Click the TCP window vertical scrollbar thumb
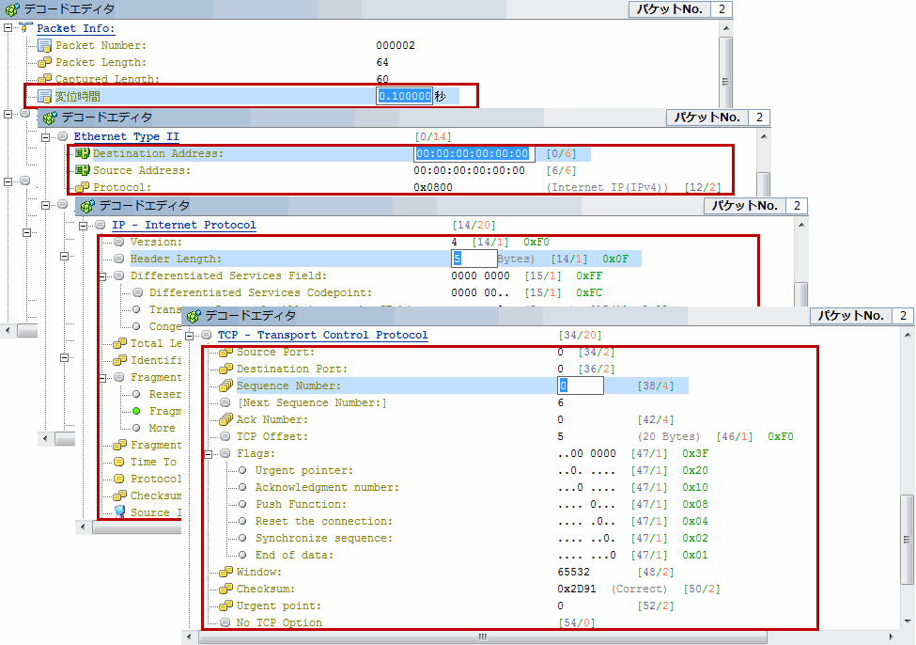The image size is (916, 645). pyautogui.click(x=907, y=539)
